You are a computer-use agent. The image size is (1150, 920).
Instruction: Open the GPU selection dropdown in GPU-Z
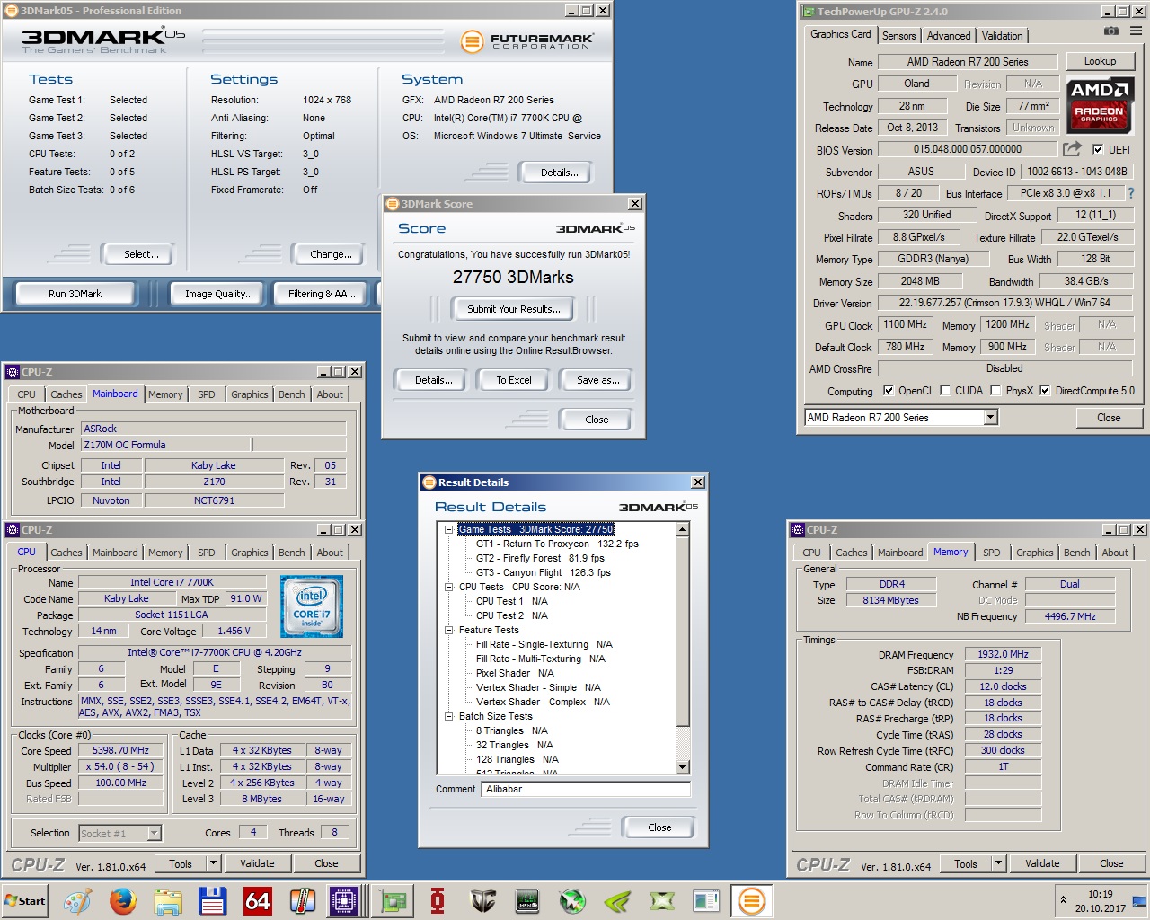(x=990, y=417)
